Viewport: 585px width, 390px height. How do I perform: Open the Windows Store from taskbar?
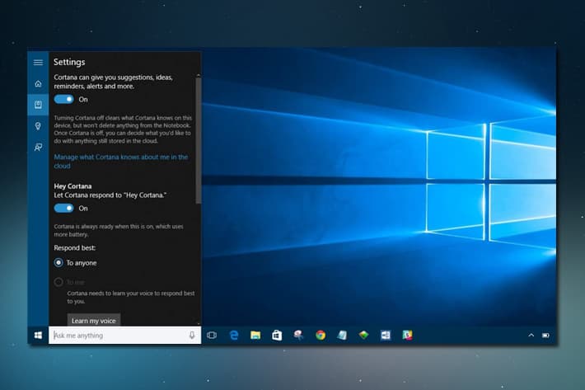(277, 335)
